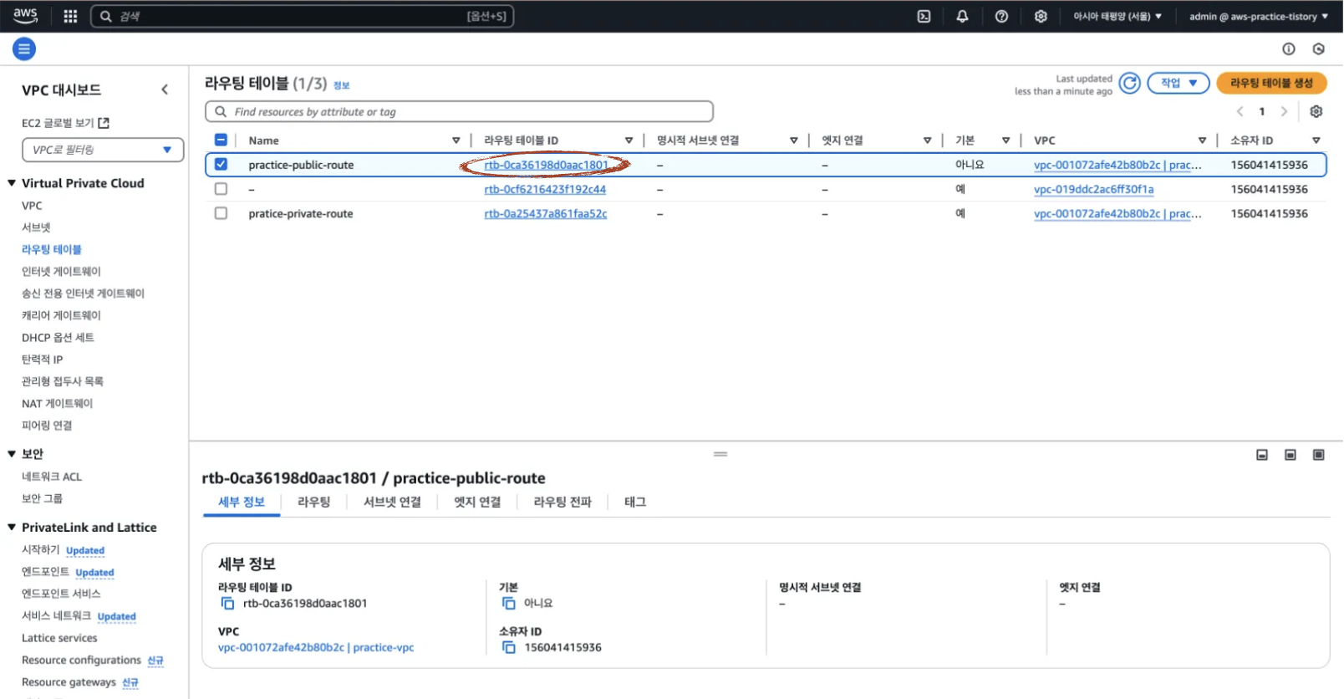This screenshot has height=699, width=1344.
Task: Go to next page of results
Action: (1285, 111)
